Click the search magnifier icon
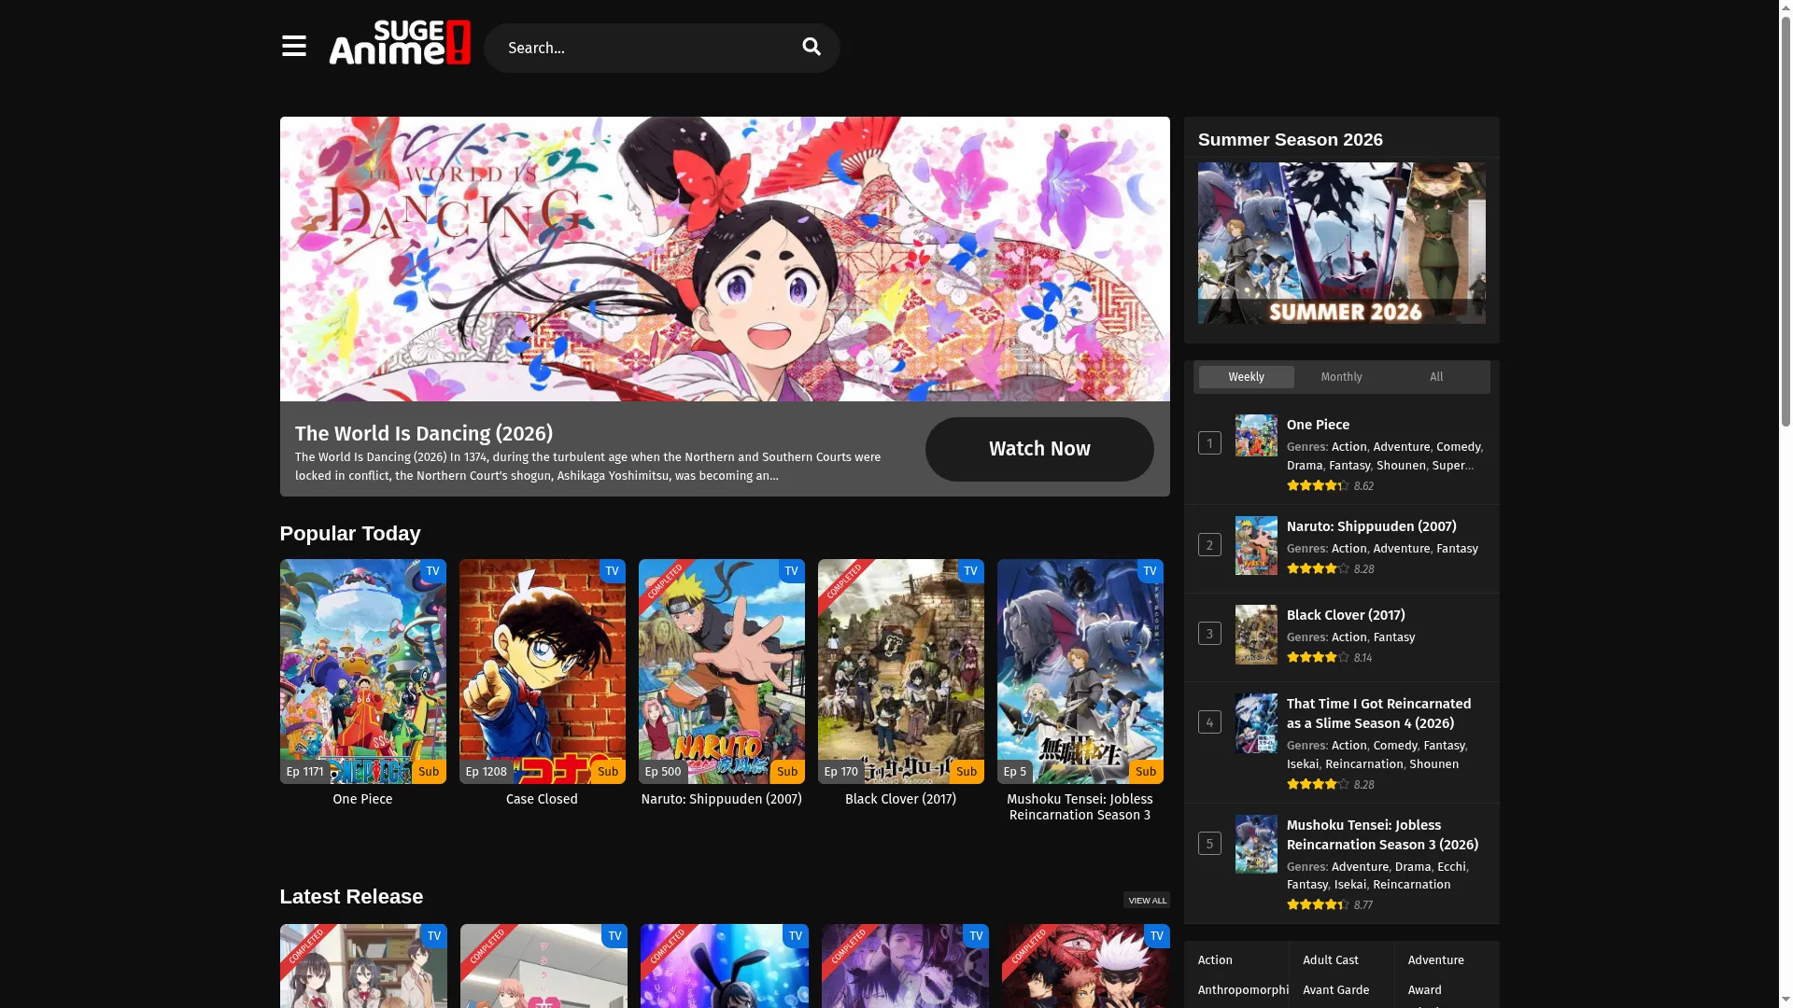Viewport: 1793px width, 1008px height. click(x=812, y=47)
